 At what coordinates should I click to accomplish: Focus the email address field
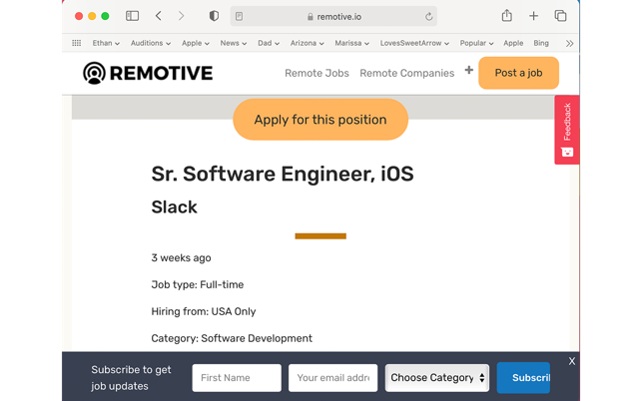[332, 378]
